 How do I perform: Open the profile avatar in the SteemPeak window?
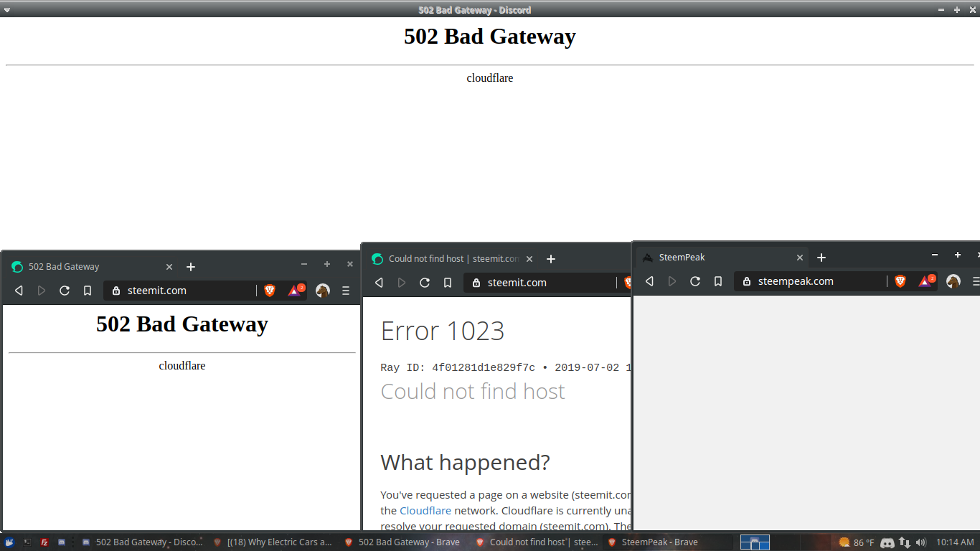click(953, 281)
